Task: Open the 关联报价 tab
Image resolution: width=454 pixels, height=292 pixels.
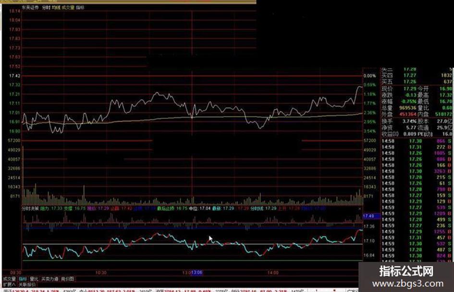Action: click(27, 285)
